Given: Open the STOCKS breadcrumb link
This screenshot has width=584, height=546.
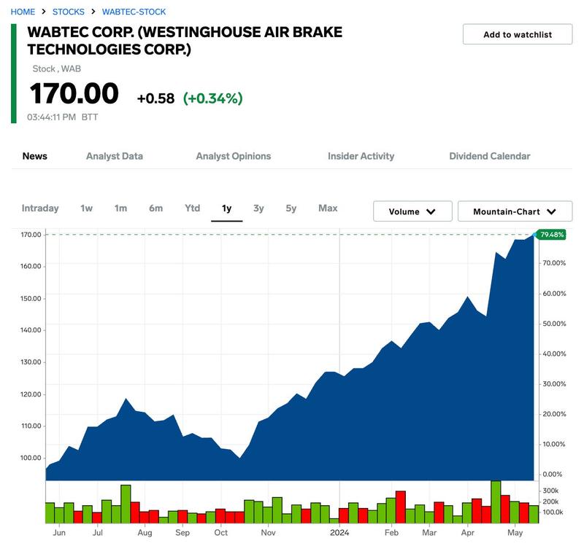Looking at the screenshot, I should 69,12.
